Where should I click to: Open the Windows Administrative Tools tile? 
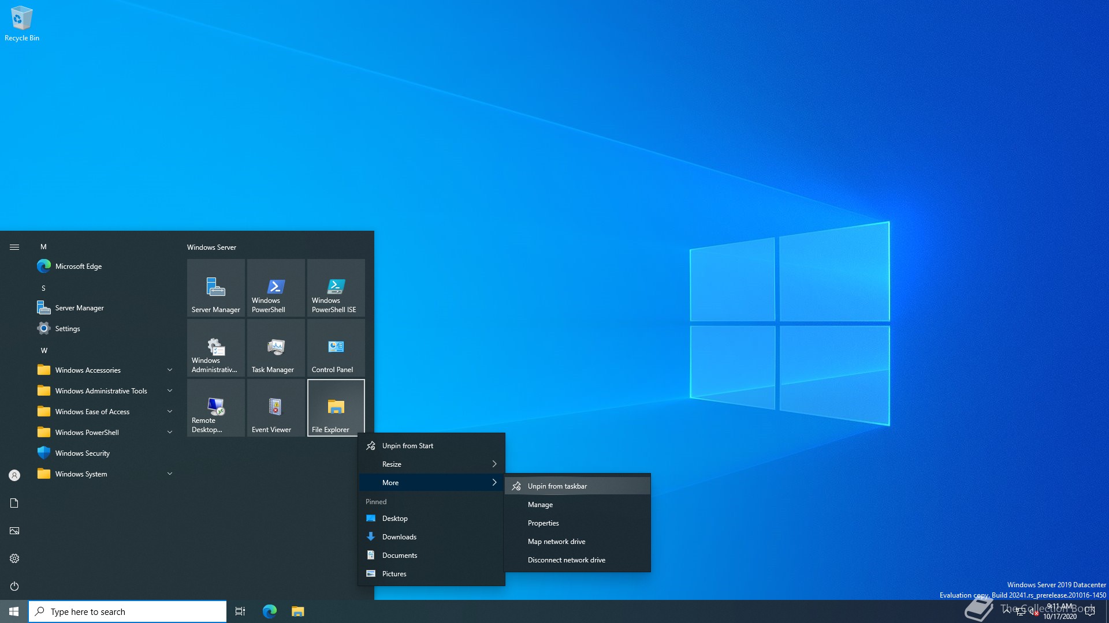point(216,347)
